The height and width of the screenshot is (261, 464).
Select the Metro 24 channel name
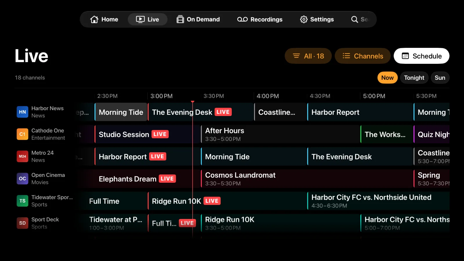(x=42, y=153)
